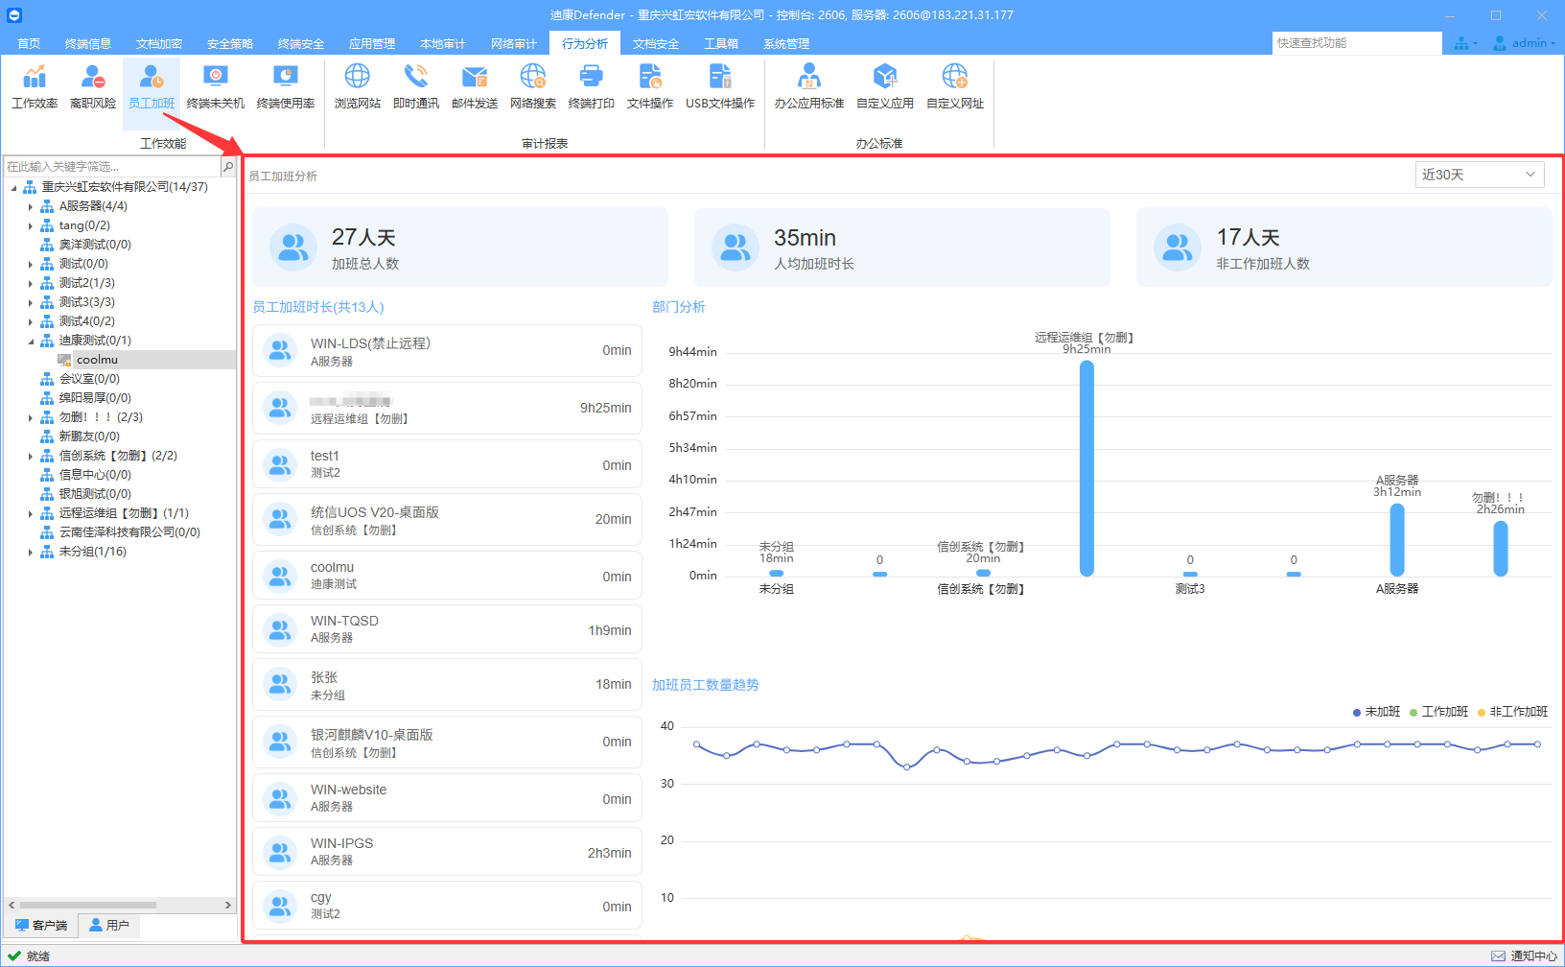Viewport: 1565px width, 967px height.
Task: Open the 银河麒麟V10-桌面版 employee card
Action: tap(447, 743)
